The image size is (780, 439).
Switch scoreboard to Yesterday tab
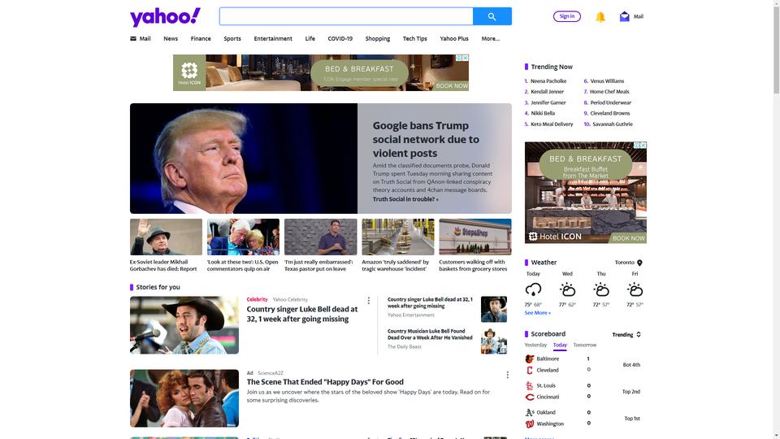click(535, 345)
